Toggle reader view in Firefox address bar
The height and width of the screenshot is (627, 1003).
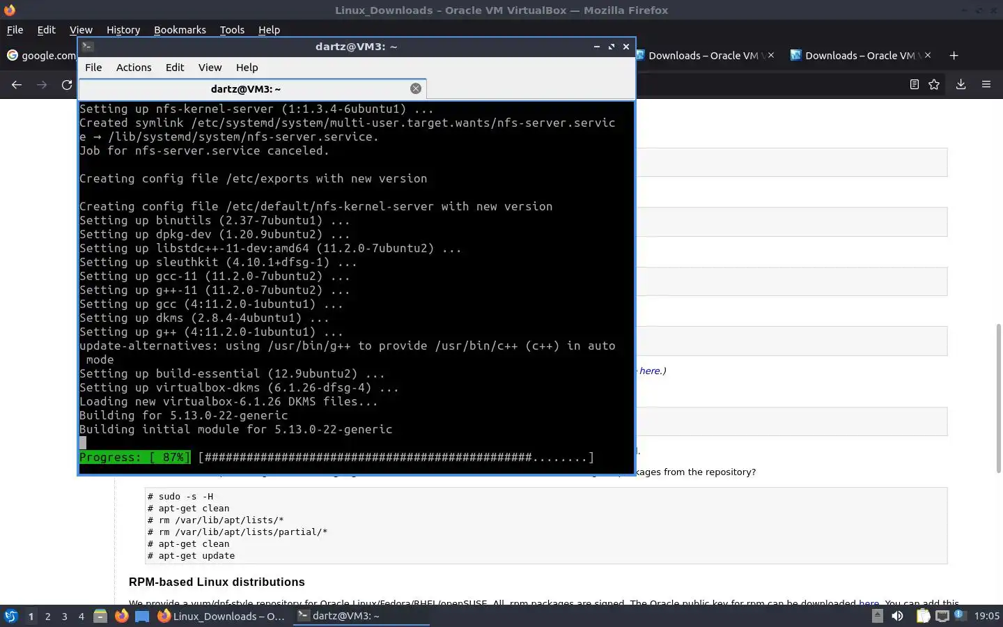(915, 84)
